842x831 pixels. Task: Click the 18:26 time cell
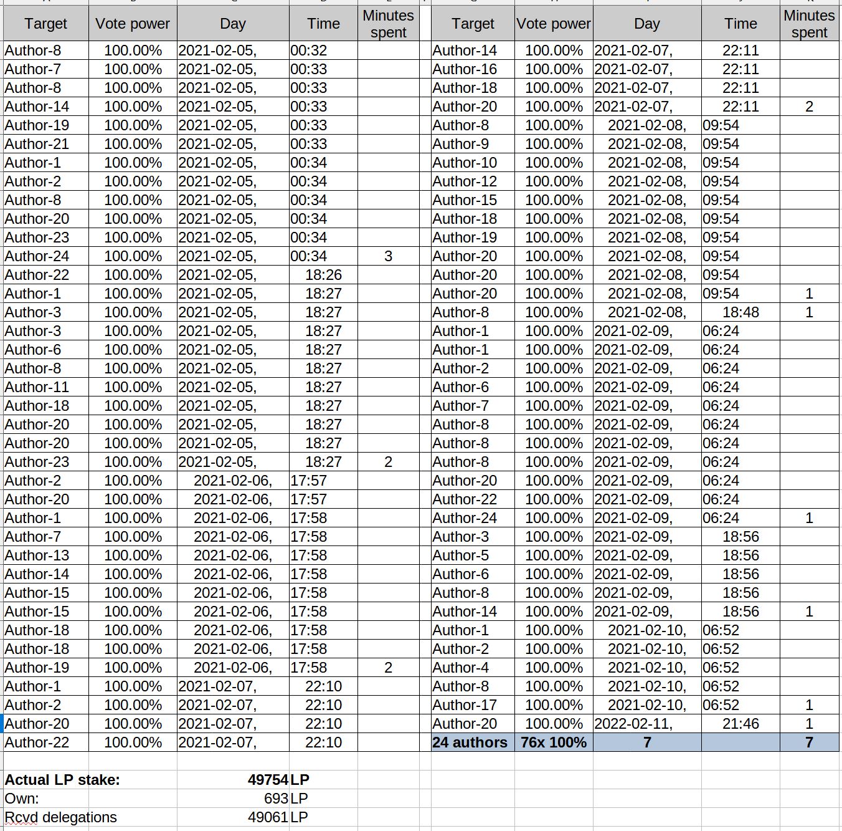click(323, 275)
